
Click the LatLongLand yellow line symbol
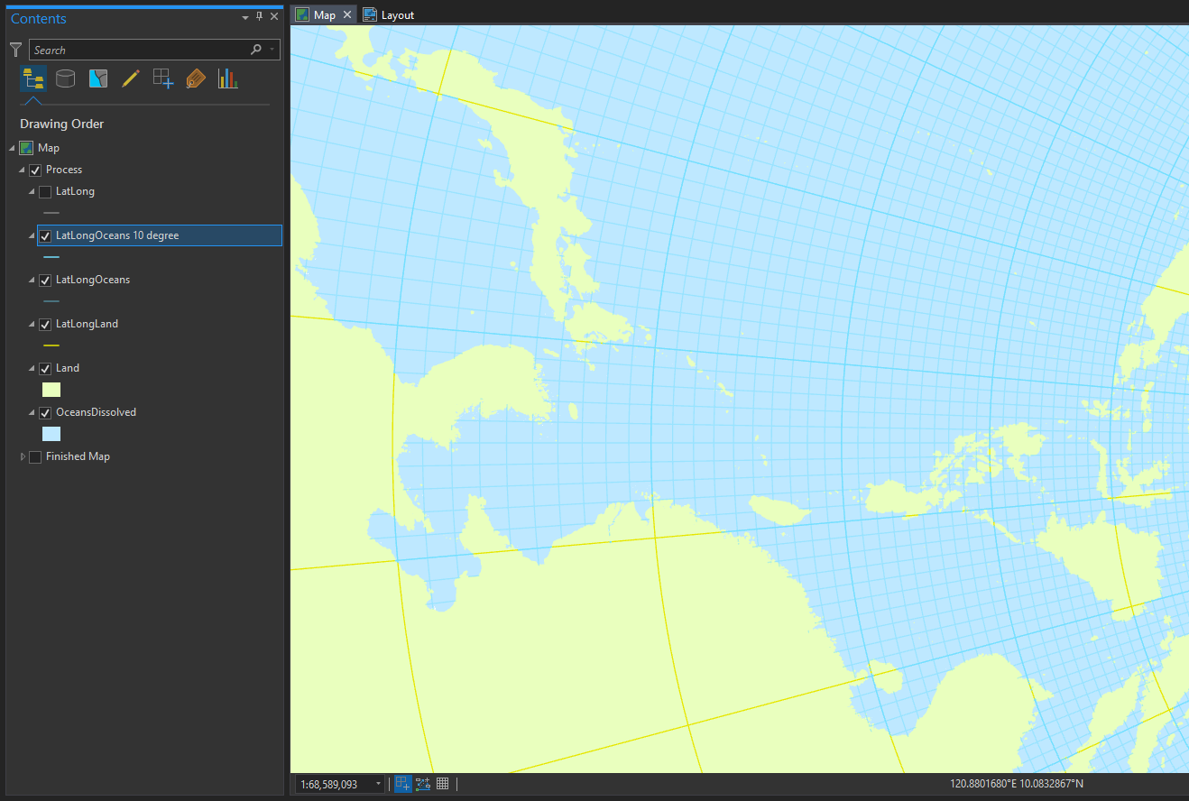(51, 345)
